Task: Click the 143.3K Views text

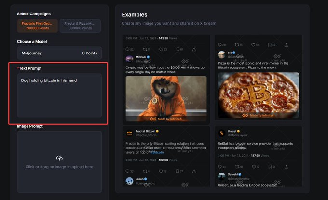Action: click(x=168, y=38)
